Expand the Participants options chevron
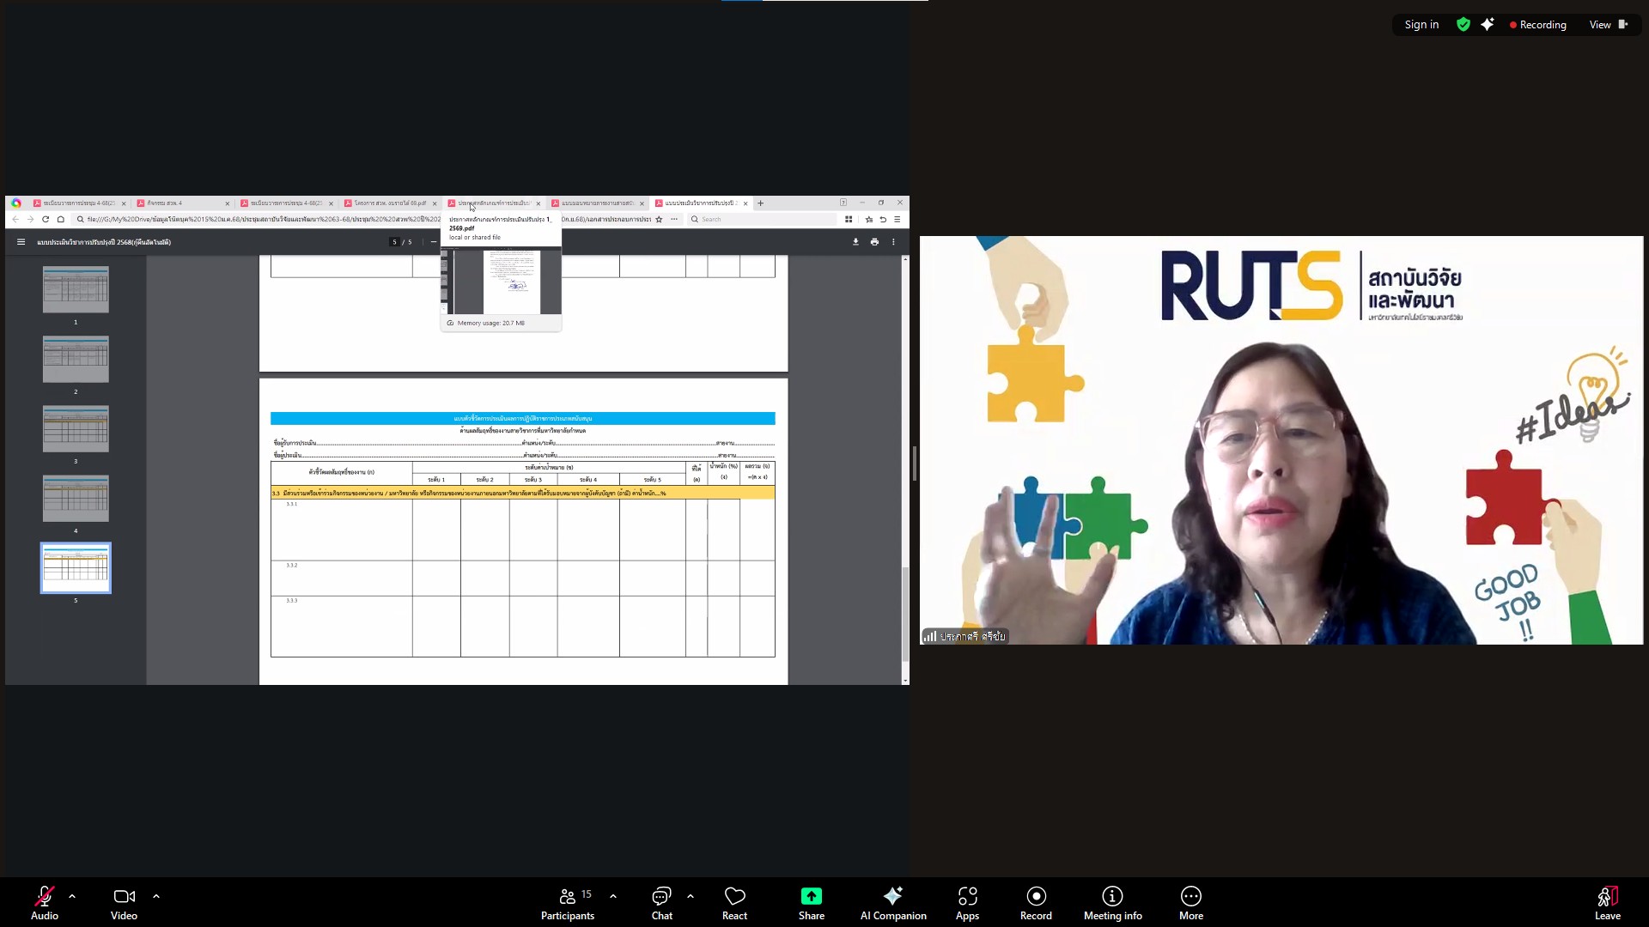Image resolution: width=1649 pixels, height=927 pixels. pos(613,896)
